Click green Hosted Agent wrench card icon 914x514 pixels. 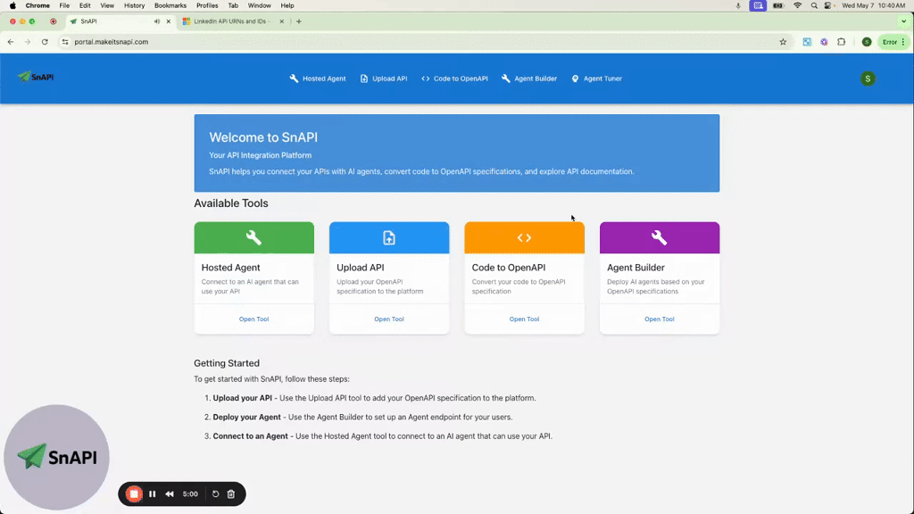253,237
